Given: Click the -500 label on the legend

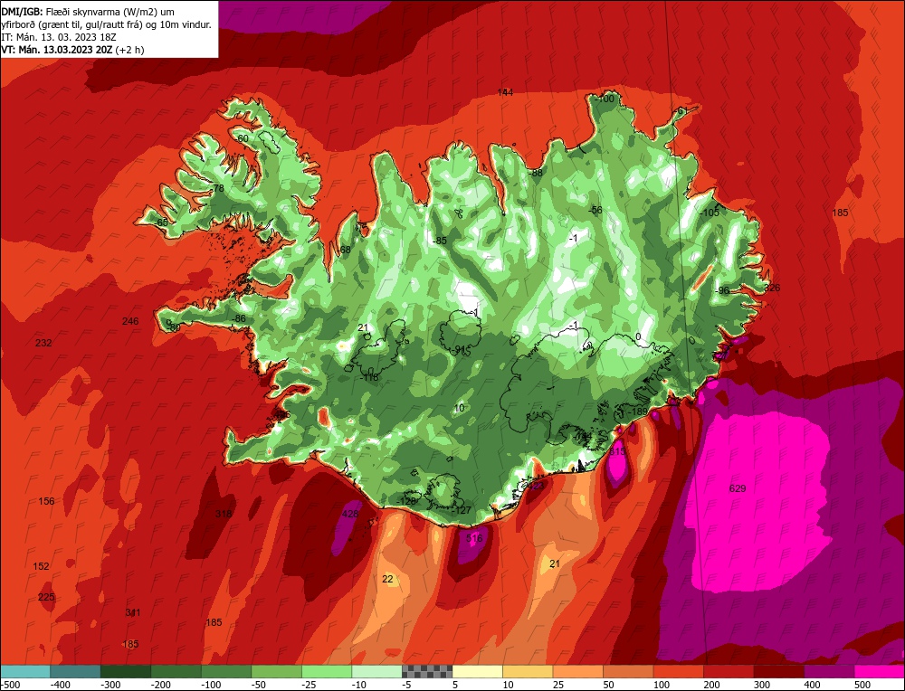Looking at the screenshot, I should pyautogui.click(x=11, y=685).
